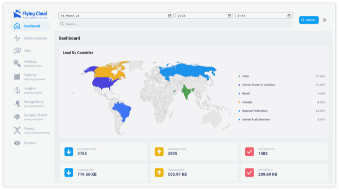
Task: Open the Chat section
Action: coord(30,51)
